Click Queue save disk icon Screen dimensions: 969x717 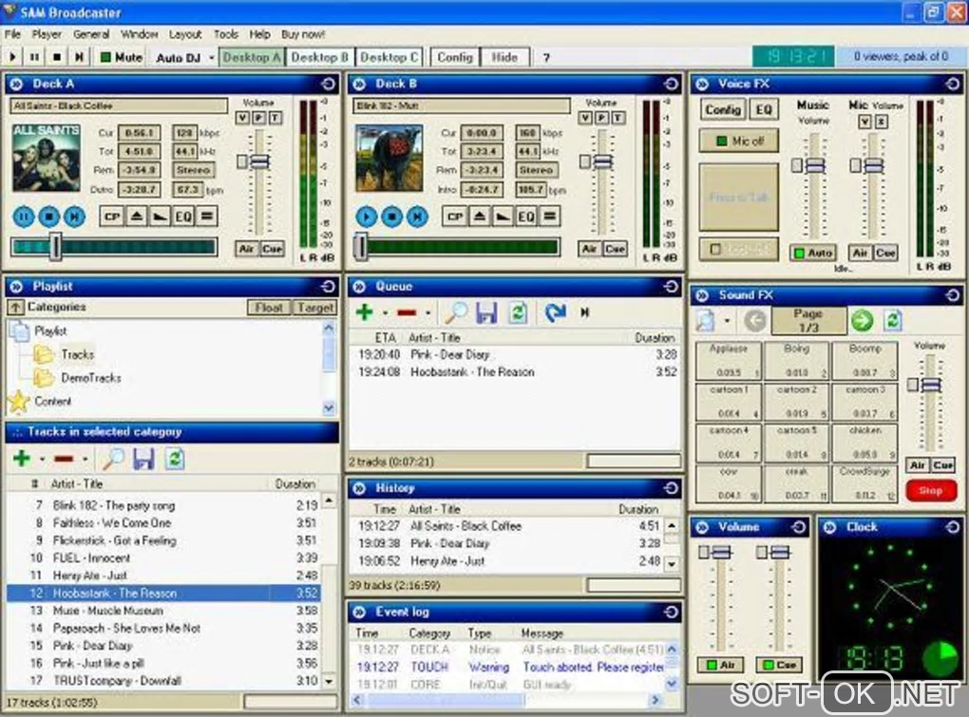click(x=486, y=313)
